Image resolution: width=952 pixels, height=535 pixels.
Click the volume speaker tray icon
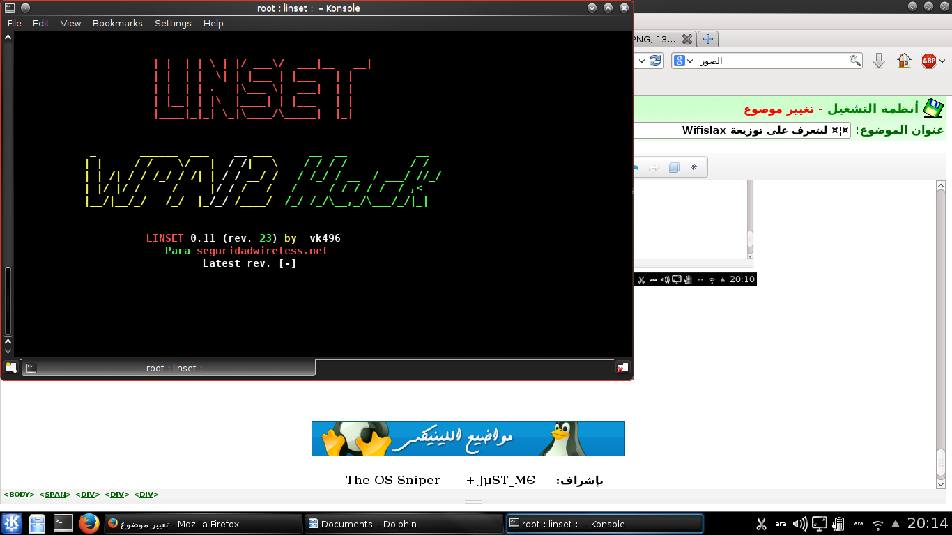tap(800, 524)
